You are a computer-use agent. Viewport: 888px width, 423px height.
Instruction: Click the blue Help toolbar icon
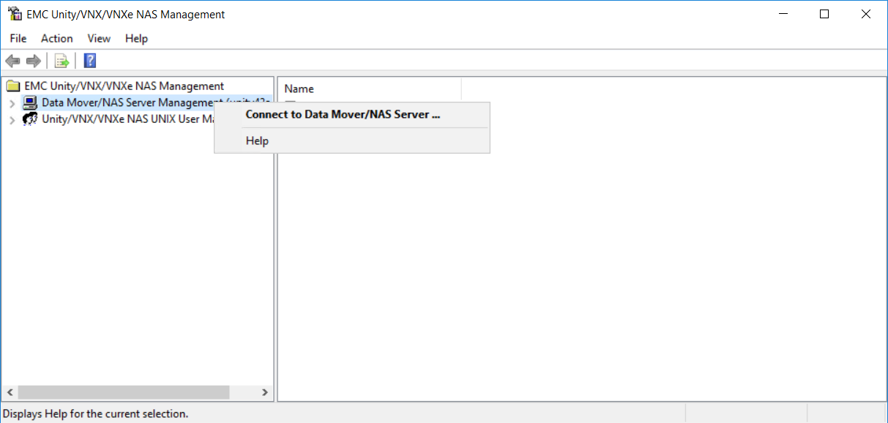[90, 61]
